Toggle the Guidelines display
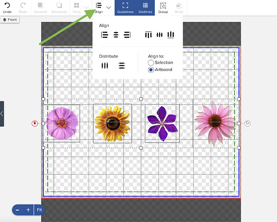Screen dimensions: 277x222 pyautogui.click(x=125, y=8)
